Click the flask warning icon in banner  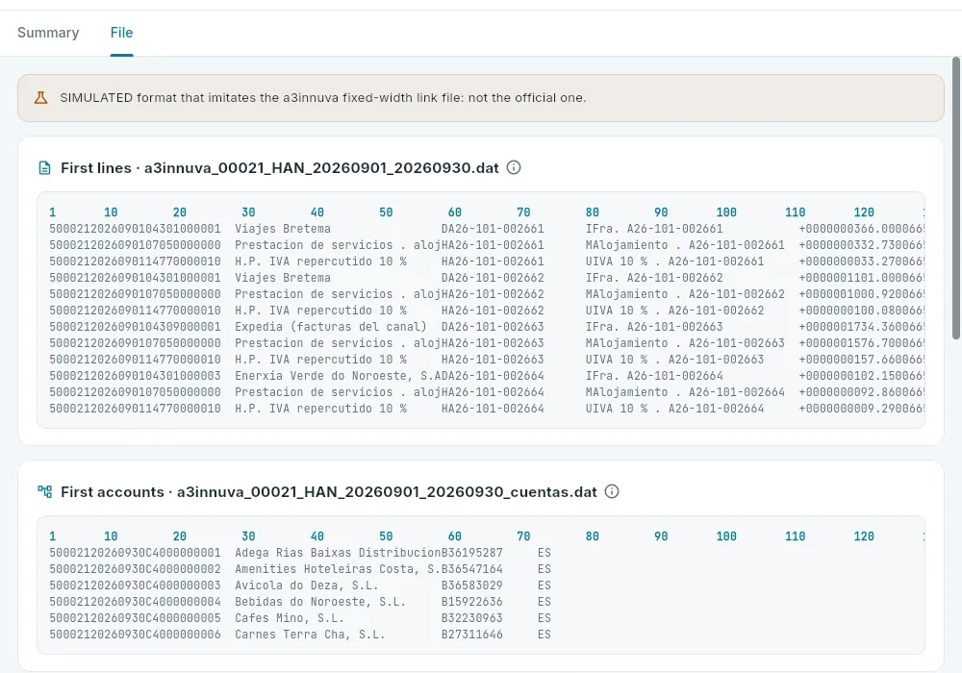click(x=40, y=97)
